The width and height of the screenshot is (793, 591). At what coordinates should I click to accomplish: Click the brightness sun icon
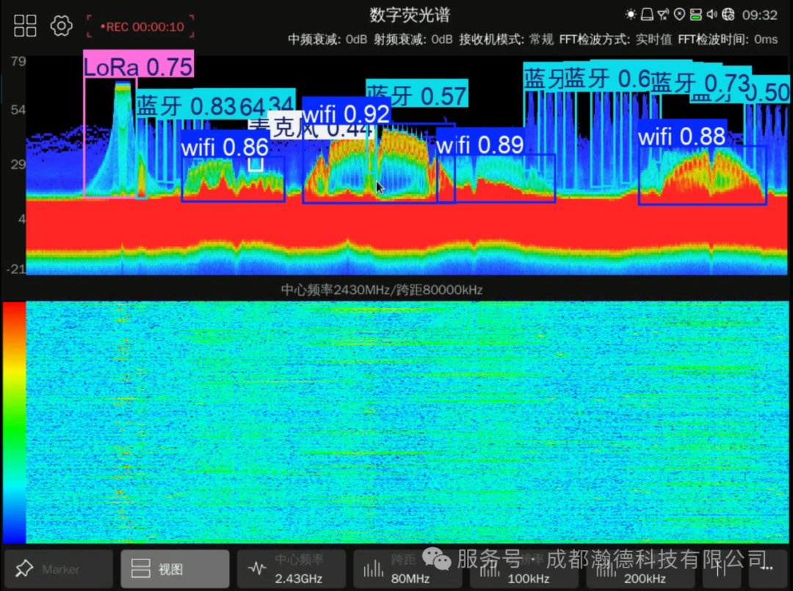coord(630,15)
